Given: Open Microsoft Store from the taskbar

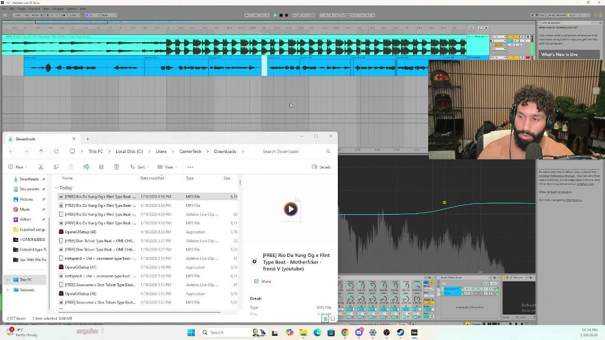Looking at the screenshot, I should [x=331, y=332].
